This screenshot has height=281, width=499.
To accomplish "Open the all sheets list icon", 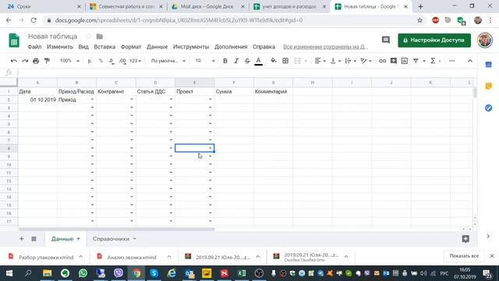I will tap(34, 239).
